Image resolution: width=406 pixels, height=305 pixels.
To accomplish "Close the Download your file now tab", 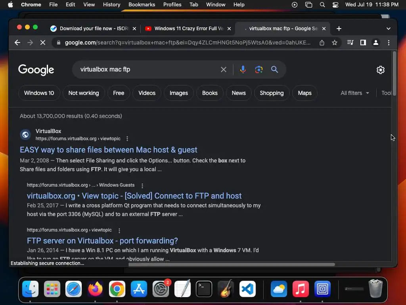I will tap(134, 29).
